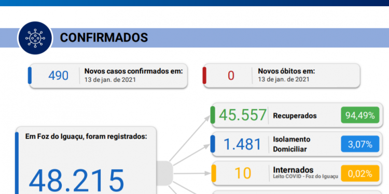Select the Recuperados label
Image resolution: width=389 pixels, height=194 pixels.
[295, 116]
